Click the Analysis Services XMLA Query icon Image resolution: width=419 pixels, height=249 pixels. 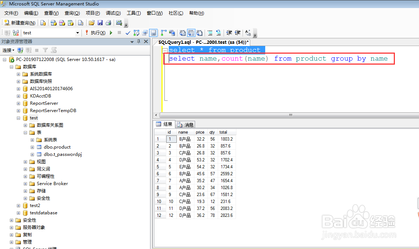(71, 23)
